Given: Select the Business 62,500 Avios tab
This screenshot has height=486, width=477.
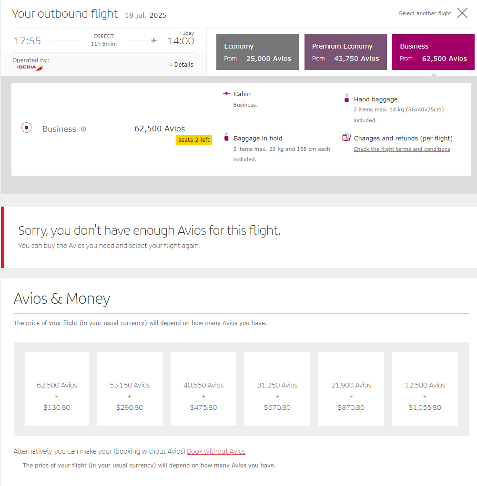Looking at the screenshot, I should (433, 52).
